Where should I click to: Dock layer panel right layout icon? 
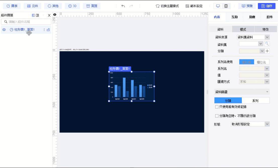[37, 15]
